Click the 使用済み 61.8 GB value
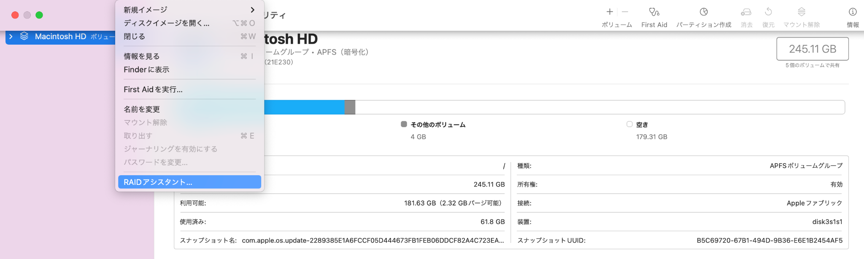 [493, 222]
